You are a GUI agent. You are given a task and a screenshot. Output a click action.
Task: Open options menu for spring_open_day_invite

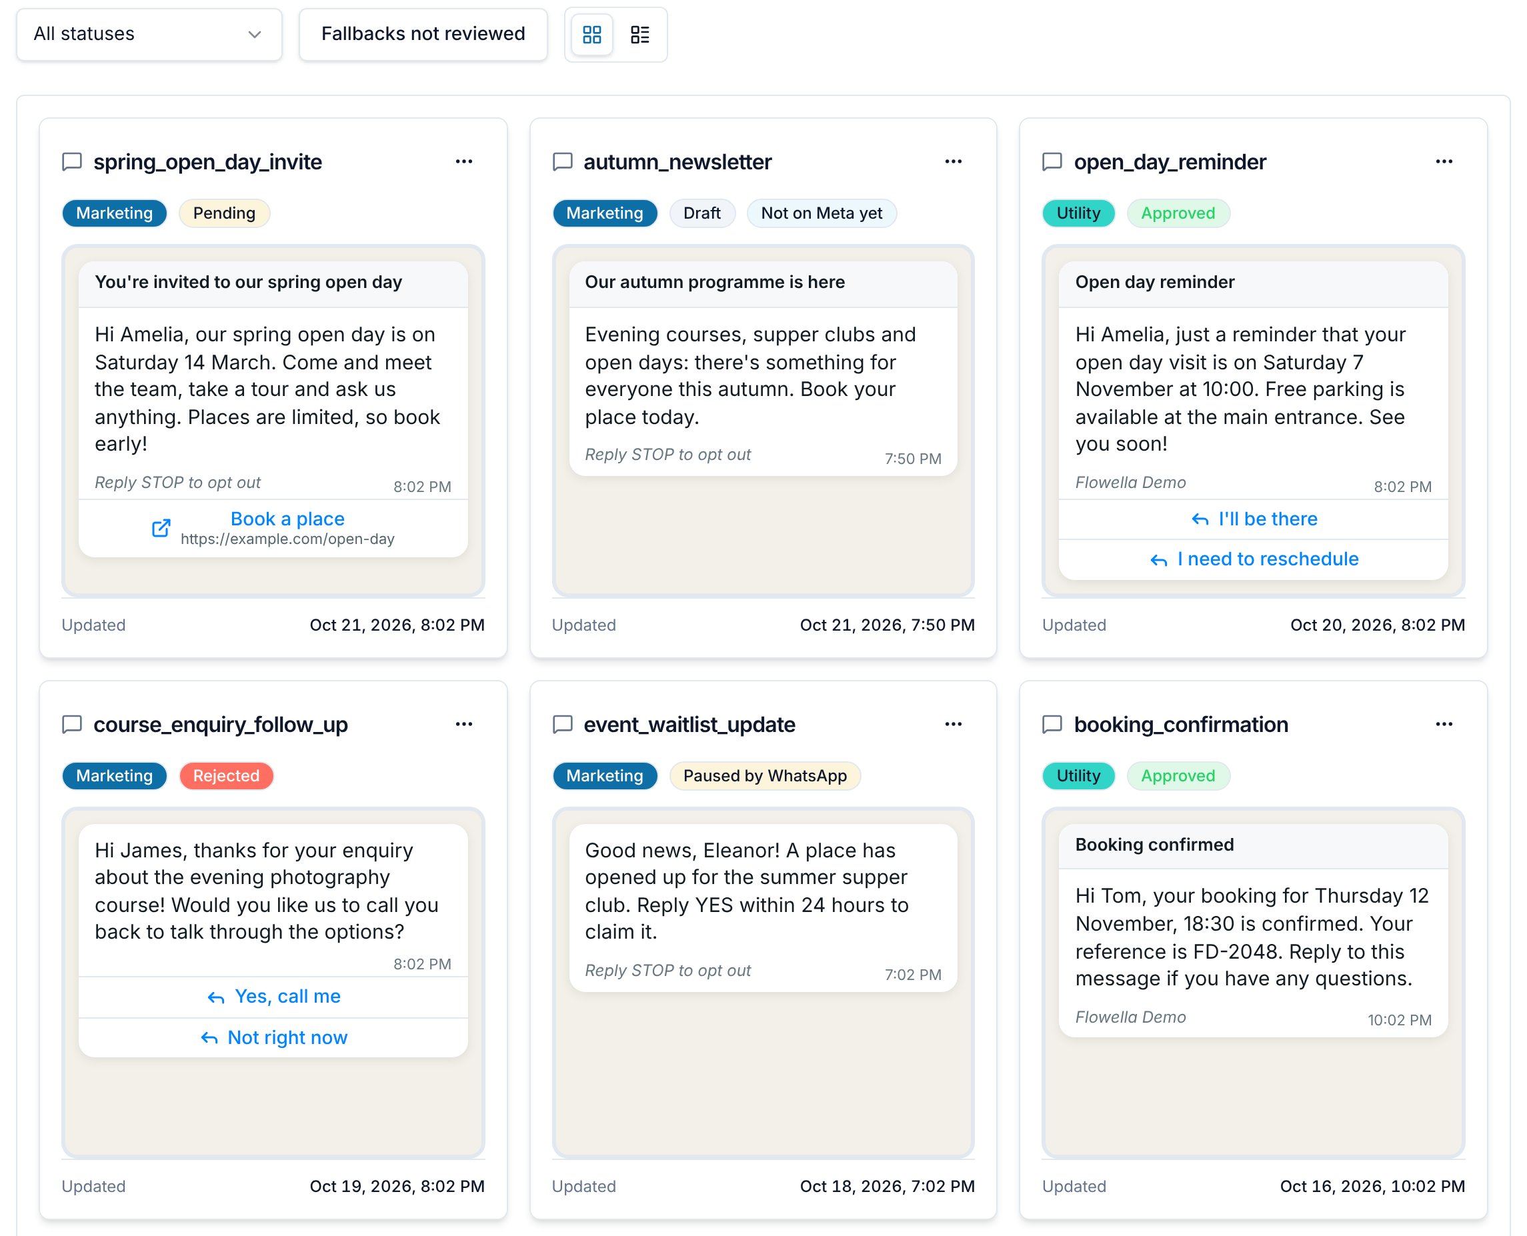[463, 161]
